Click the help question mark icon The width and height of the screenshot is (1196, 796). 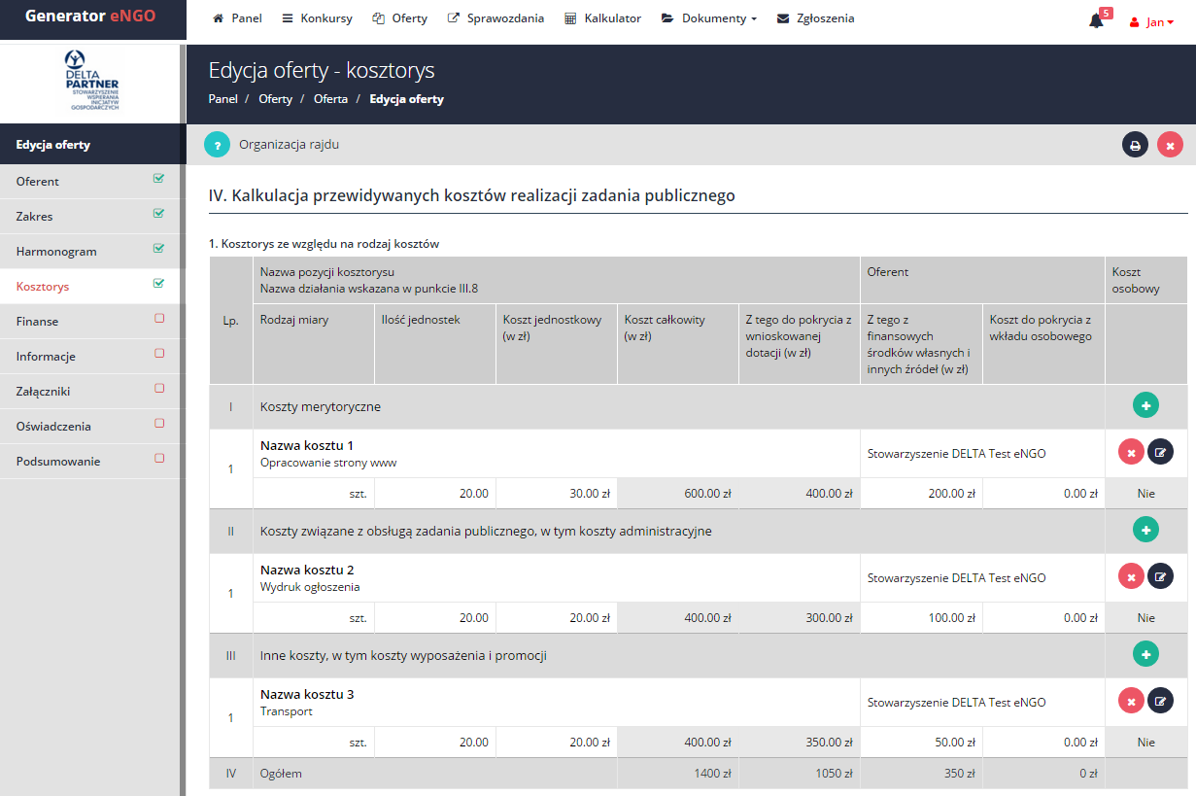pos(218,145)
